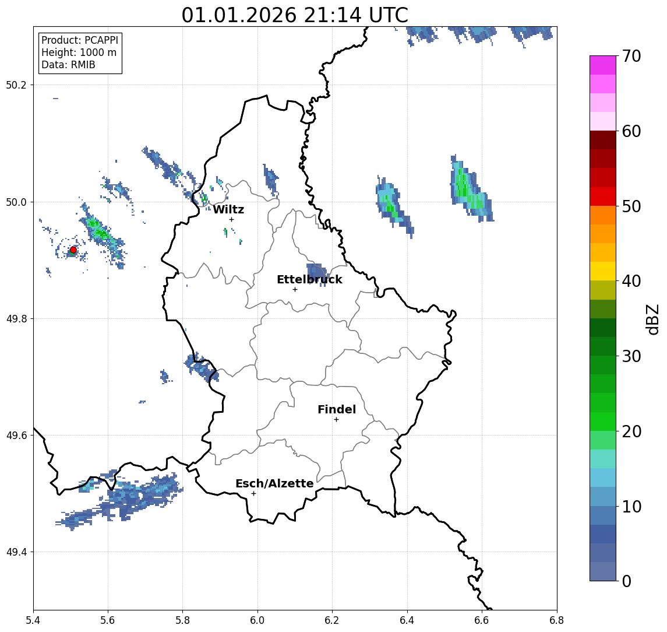Click the latitude axis label 50.0
Image resolution: width=667 pixels, height=632 pixels.
click(x=16, y=202)
